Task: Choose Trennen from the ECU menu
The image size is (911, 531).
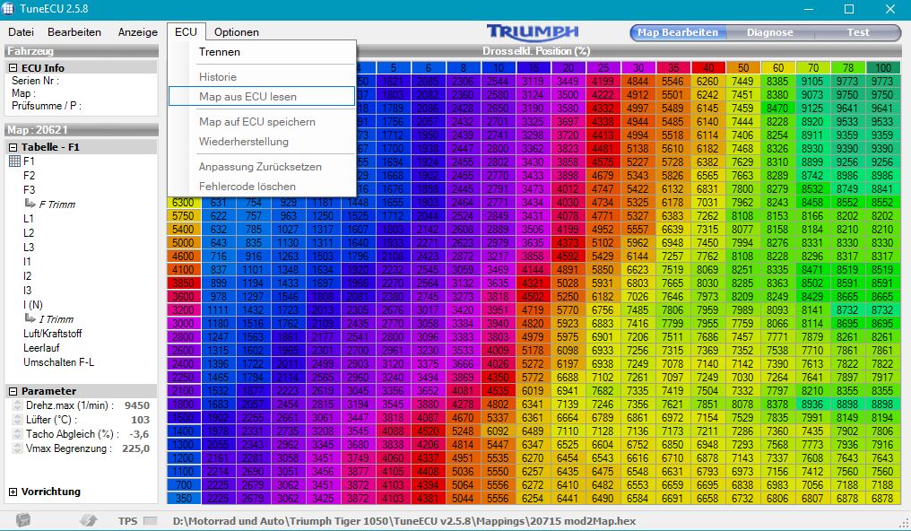Action: [x=220, y=52]
